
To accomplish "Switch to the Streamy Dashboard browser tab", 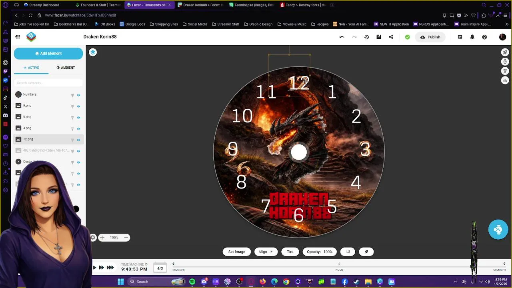I will [44, 5].
